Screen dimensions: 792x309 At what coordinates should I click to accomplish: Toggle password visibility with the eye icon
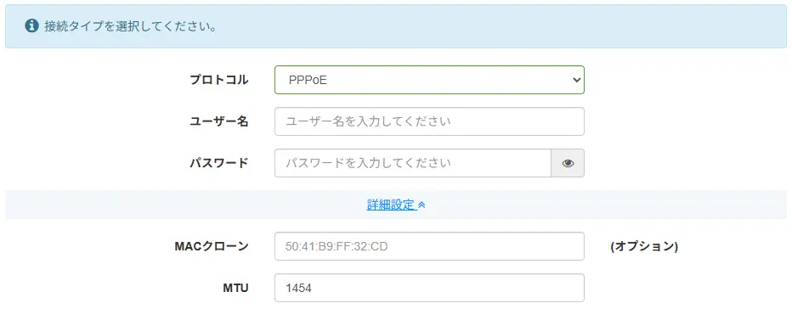(568, 163)
